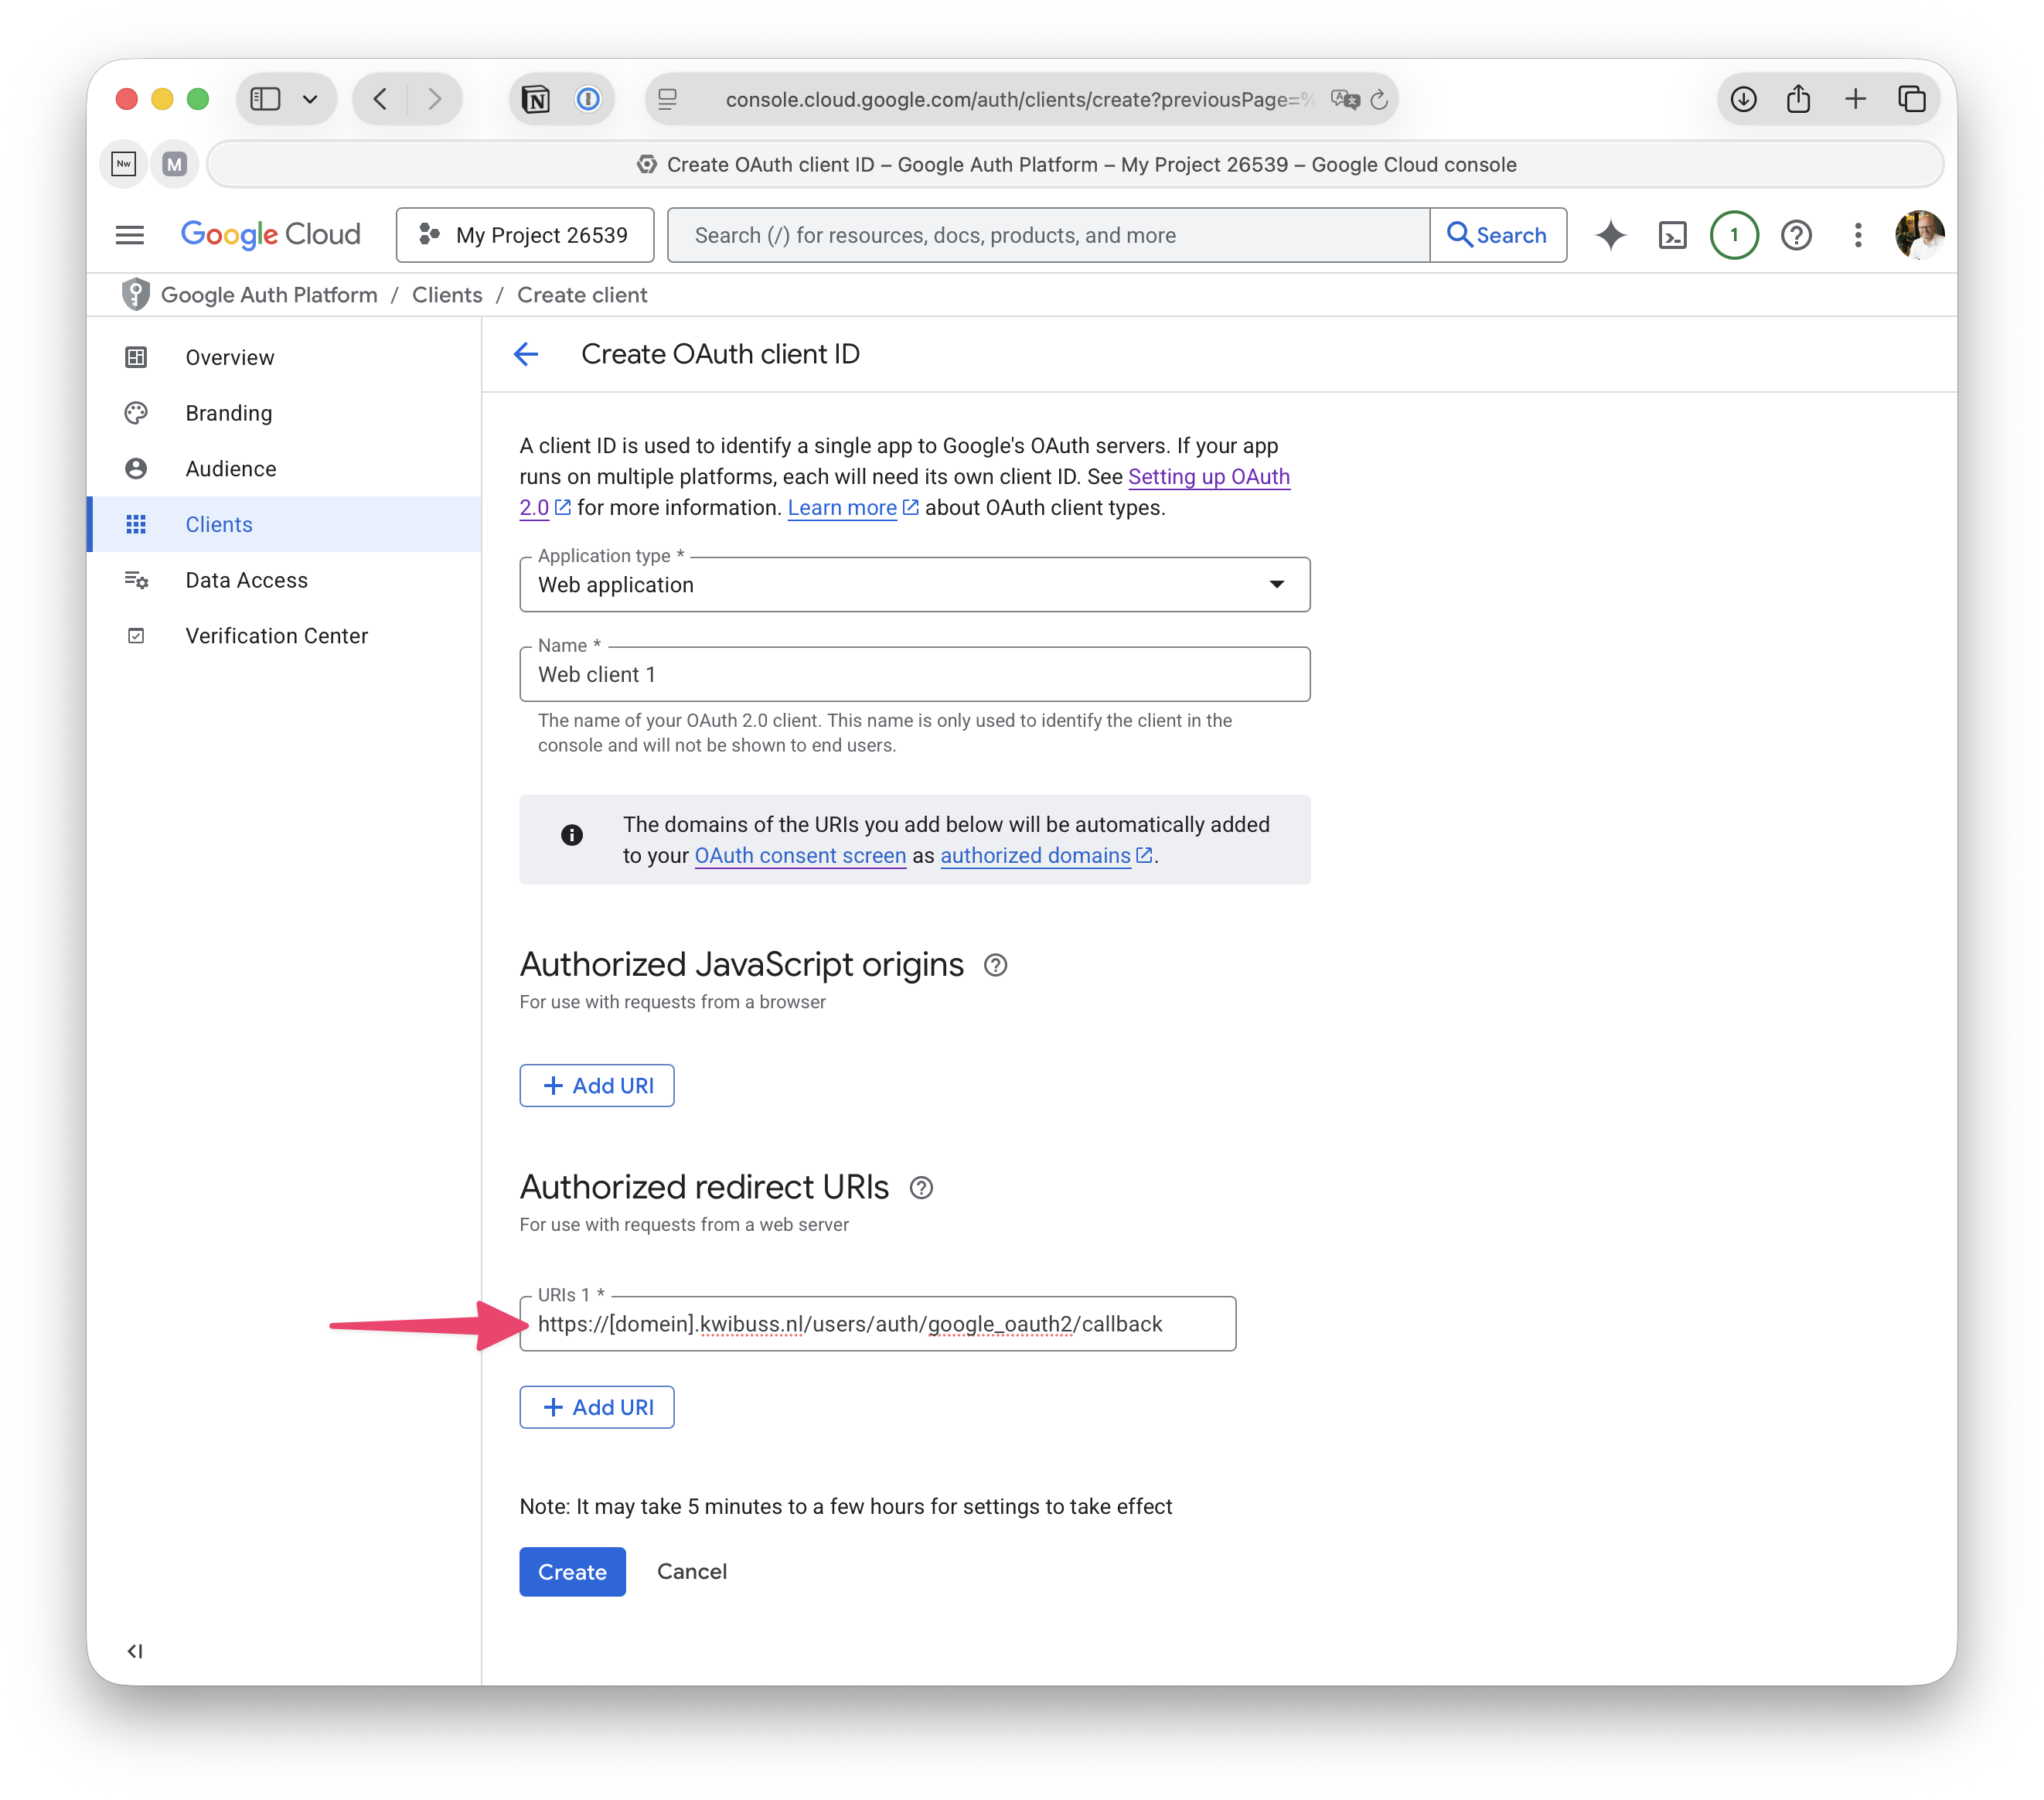Screen dimensions: 2044x1800
Task: Click into the Name text field
Action: (x=914, y=675)
